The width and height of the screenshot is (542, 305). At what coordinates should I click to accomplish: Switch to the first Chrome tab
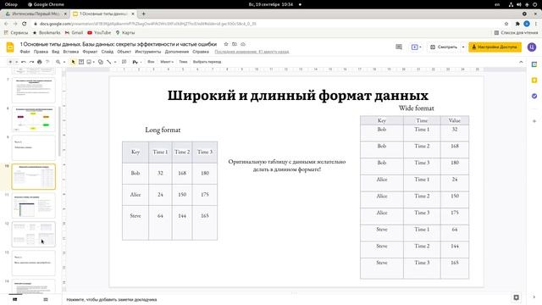(36, 14)
